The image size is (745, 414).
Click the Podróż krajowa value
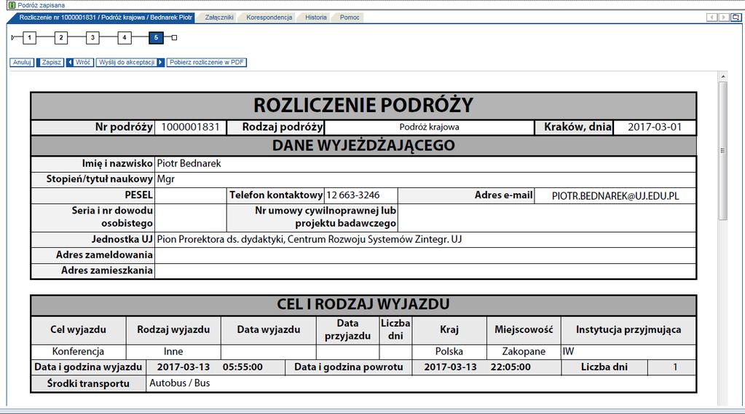pos(429,127)
